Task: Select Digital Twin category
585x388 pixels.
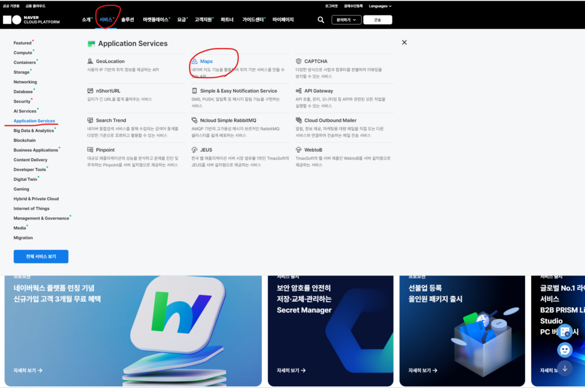Action: (x=25, y=179)
